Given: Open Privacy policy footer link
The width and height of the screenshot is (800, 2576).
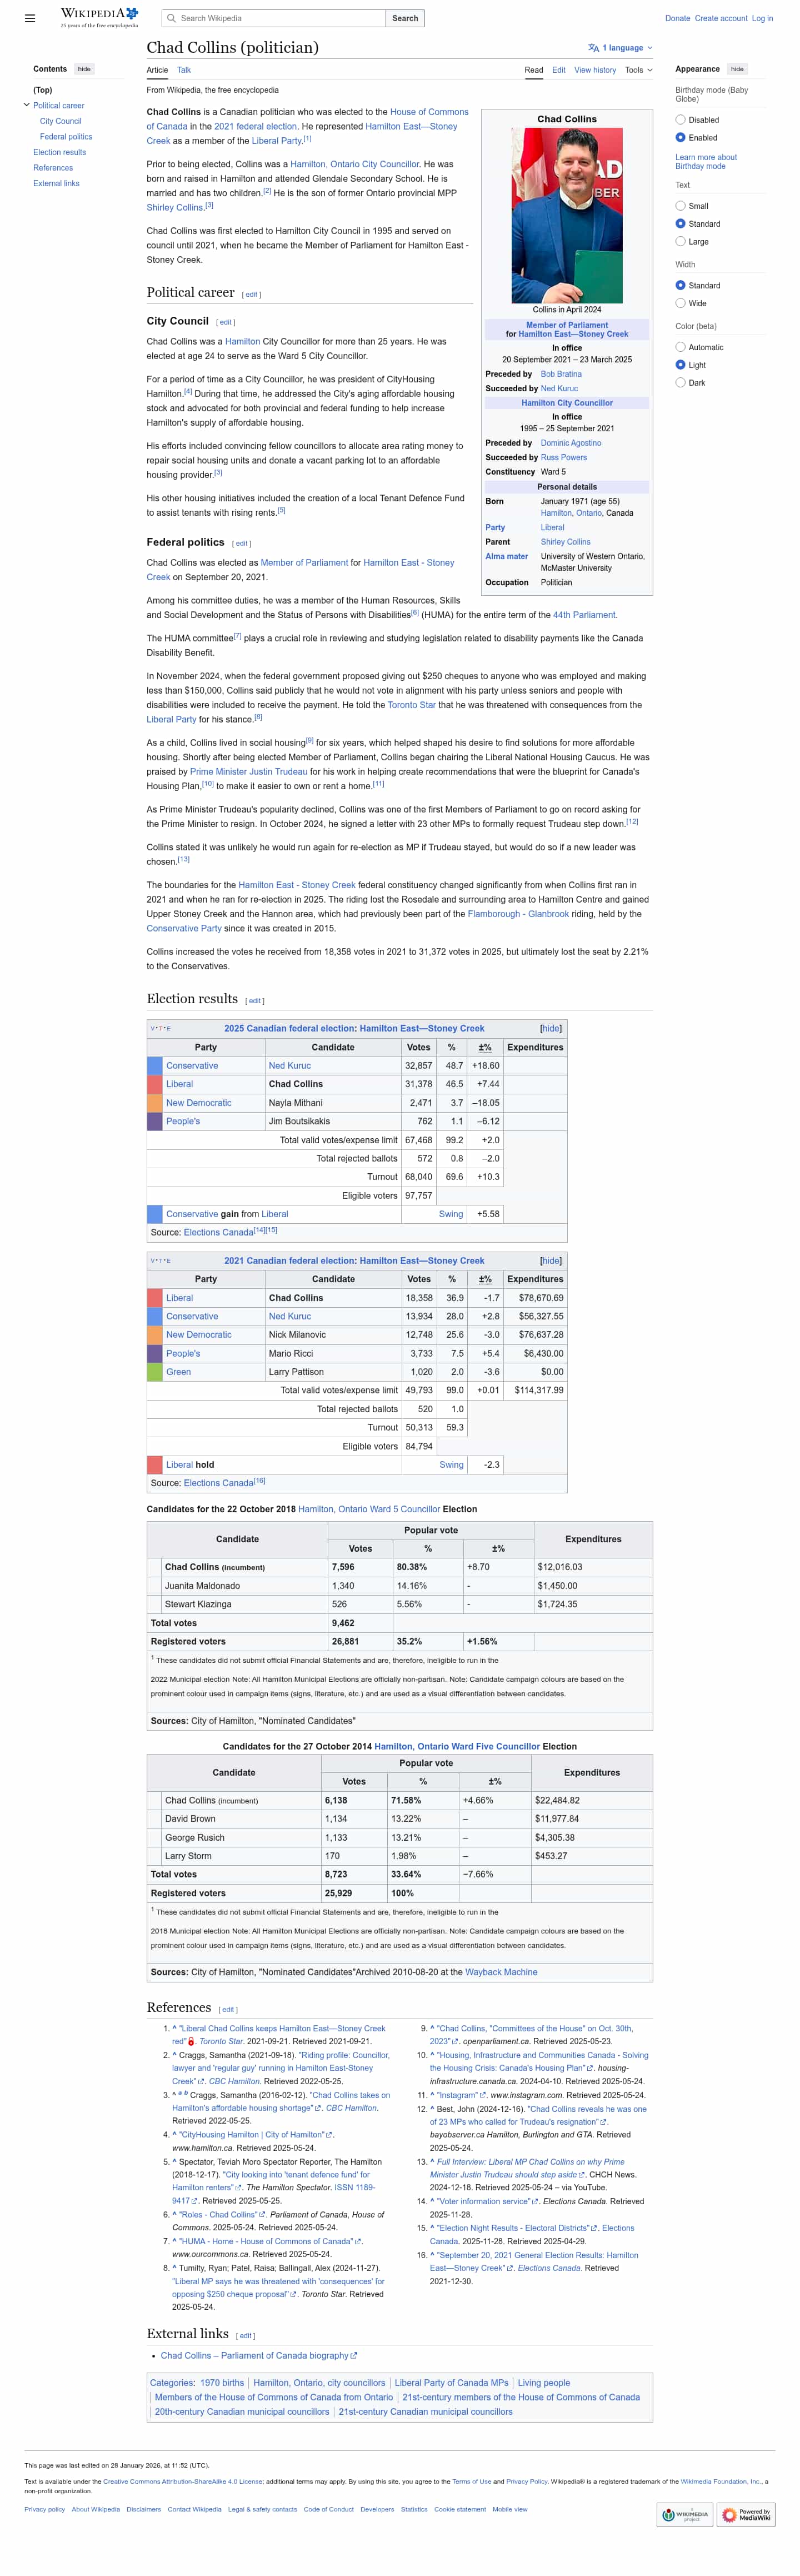Looking at the screenshot, I should (x=45, y=2509).
